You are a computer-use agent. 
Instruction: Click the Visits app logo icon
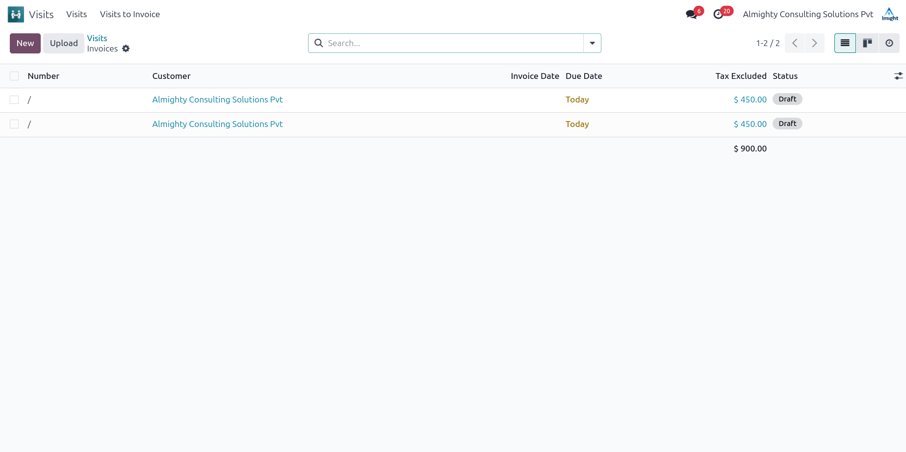[x=16, y=14]
